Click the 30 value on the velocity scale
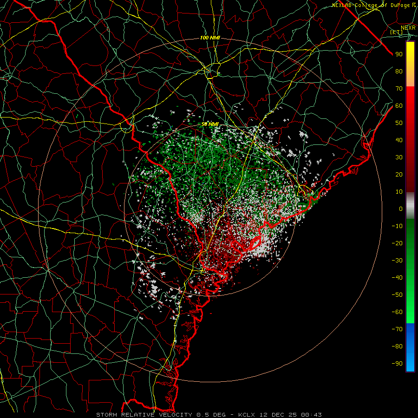Viewport: 418px width, 418px height. point(399,157)
